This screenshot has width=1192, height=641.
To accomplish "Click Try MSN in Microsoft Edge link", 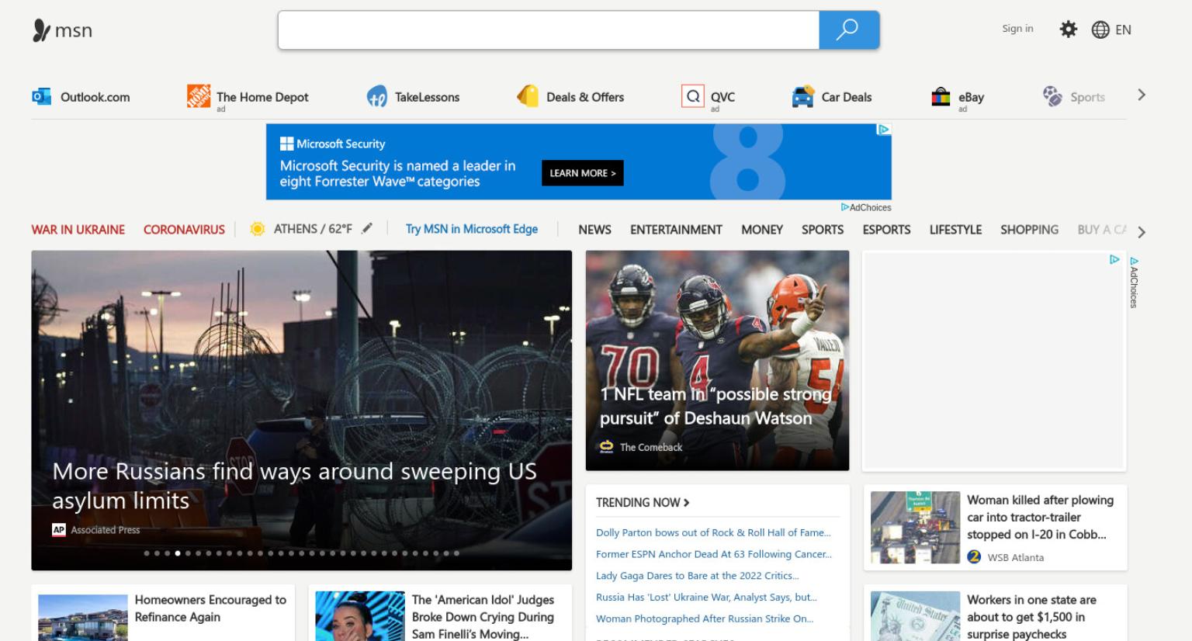I will (x=472, y=229).
